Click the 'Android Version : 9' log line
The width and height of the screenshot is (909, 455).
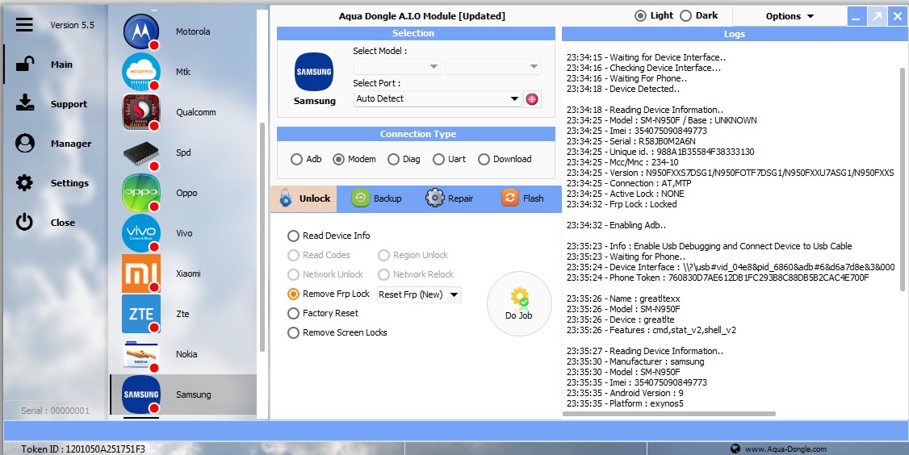click(625, 393)
